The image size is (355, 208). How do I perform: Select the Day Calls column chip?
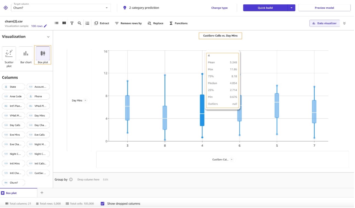pos(13,125)
